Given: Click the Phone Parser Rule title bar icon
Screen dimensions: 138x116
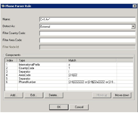Looking at the screenshot, I should pyautogui.click(x=3, y=6).
